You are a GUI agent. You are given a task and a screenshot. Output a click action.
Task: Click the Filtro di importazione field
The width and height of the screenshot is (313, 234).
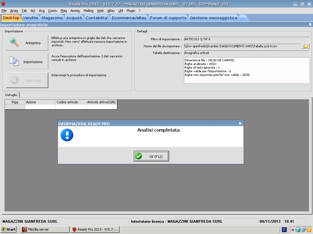pyautogui.click(x=247, y=39)
